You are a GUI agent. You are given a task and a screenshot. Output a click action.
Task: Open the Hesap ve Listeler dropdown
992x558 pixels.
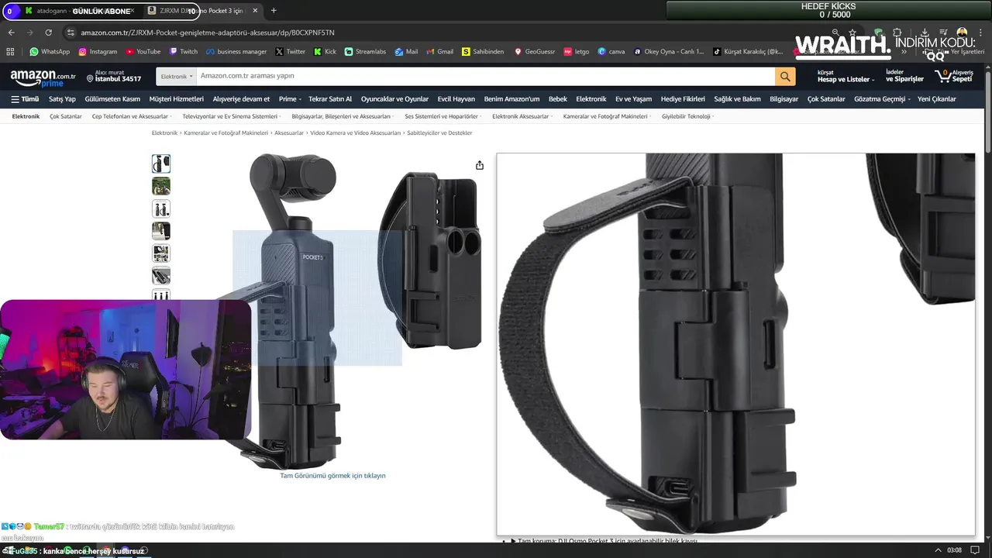pos(846,76)
